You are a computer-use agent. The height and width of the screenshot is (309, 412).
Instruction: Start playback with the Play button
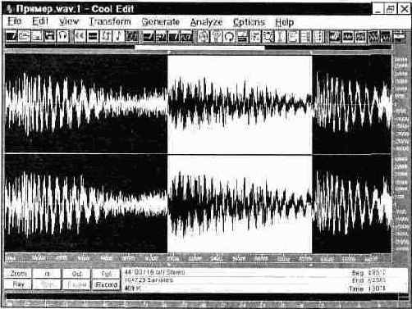click(18, 284)
